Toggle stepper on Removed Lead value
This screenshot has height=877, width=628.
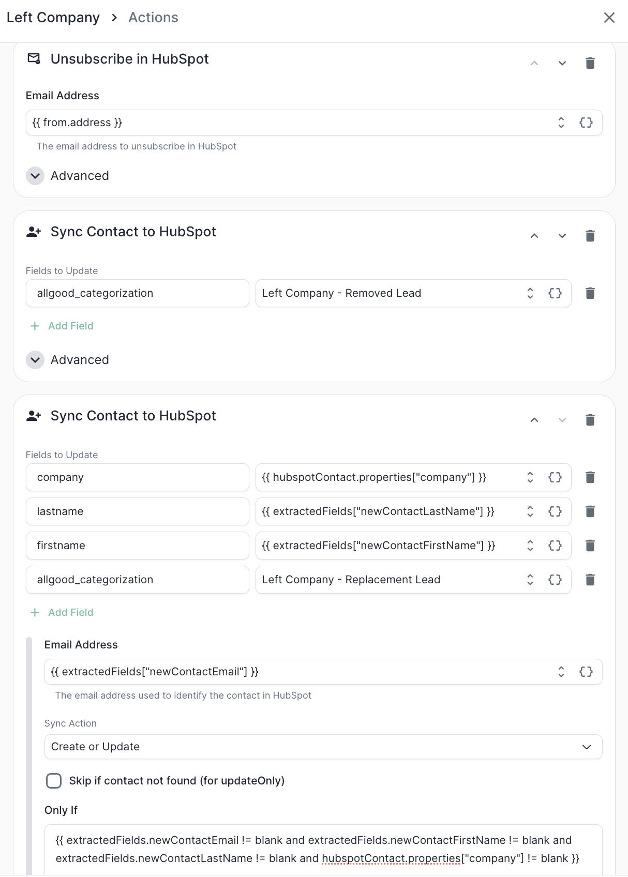point(530,293)
